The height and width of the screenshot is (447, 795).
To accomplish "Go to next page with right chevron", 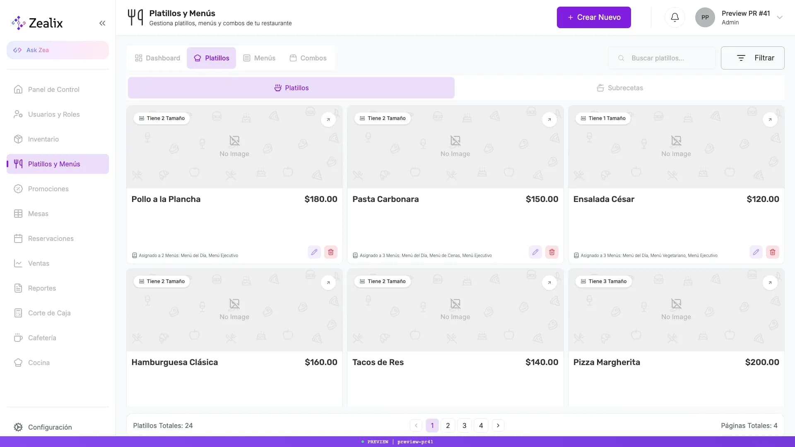I will (498, 425).
